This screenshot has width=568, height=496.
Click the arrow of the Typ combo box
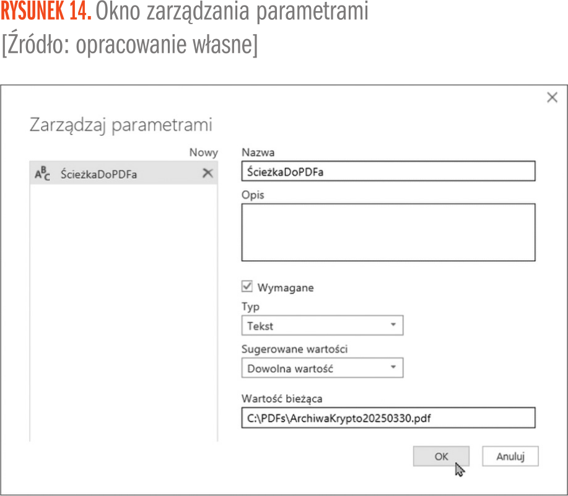click(x=393, y=326)
